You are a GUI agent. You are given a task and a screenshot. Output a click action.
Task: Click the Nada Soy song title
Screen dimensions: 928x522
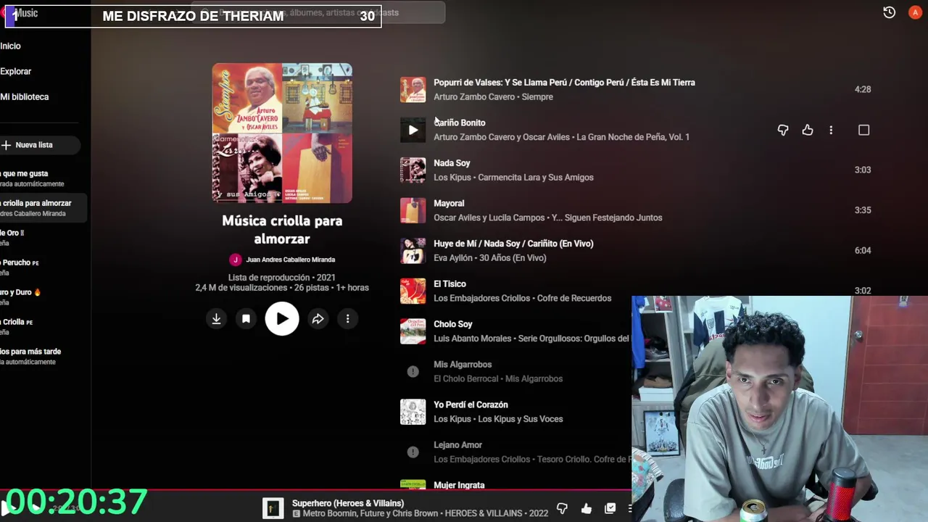coord(452,163)
